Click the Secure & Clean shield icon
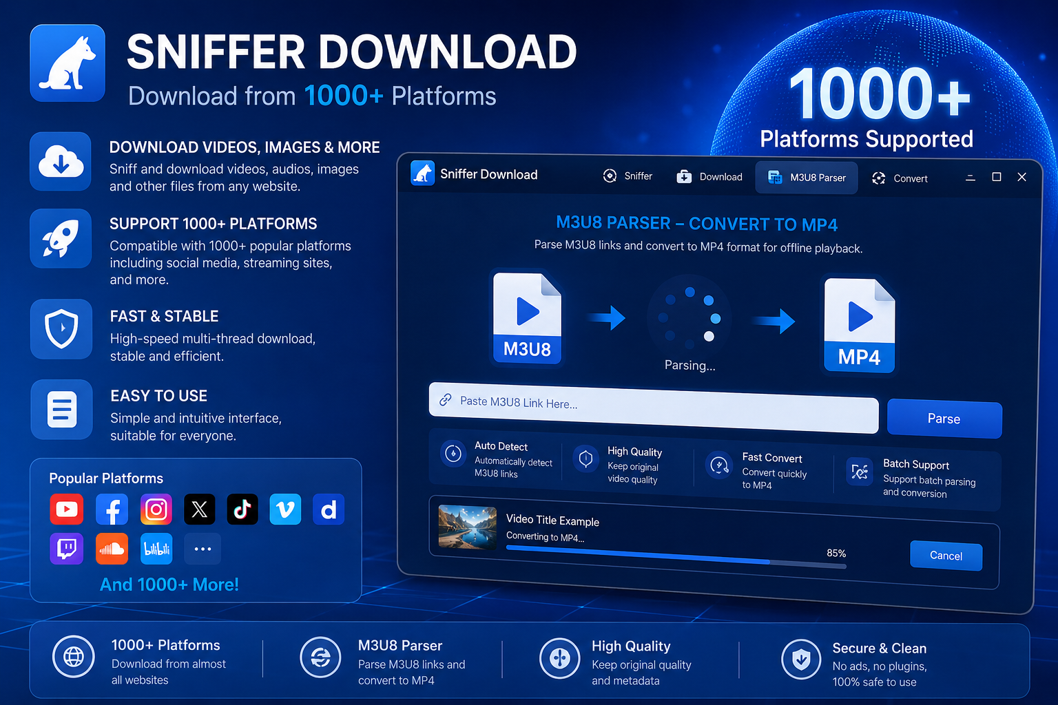The image size is (1058, 705). tap(801, 660)
